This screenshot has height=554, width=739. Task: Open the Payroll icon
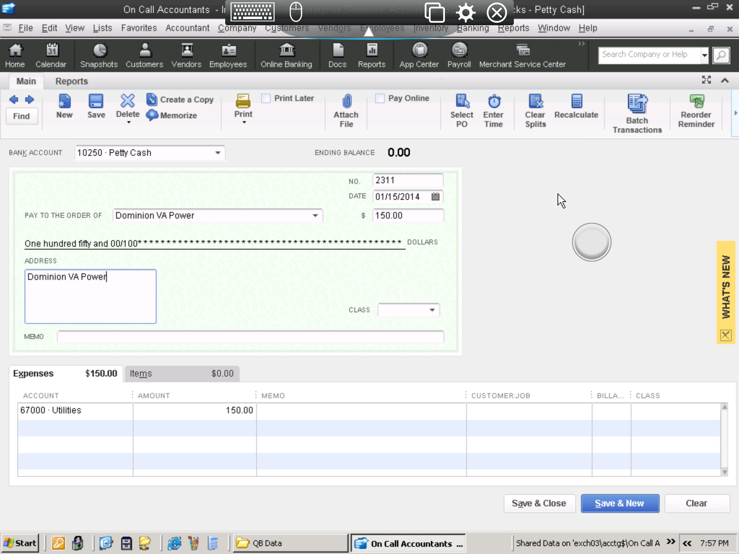pos(459,55)
